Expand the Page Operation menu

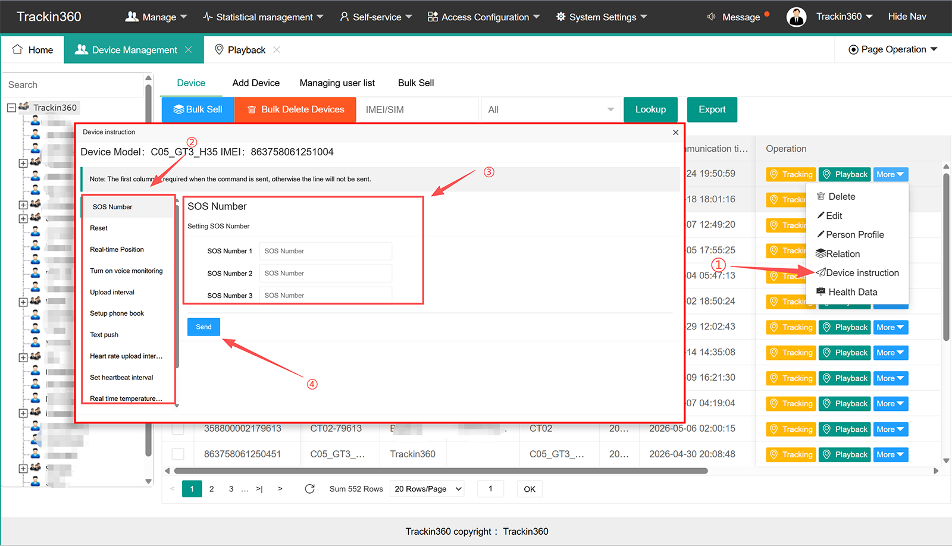(892, 49)
